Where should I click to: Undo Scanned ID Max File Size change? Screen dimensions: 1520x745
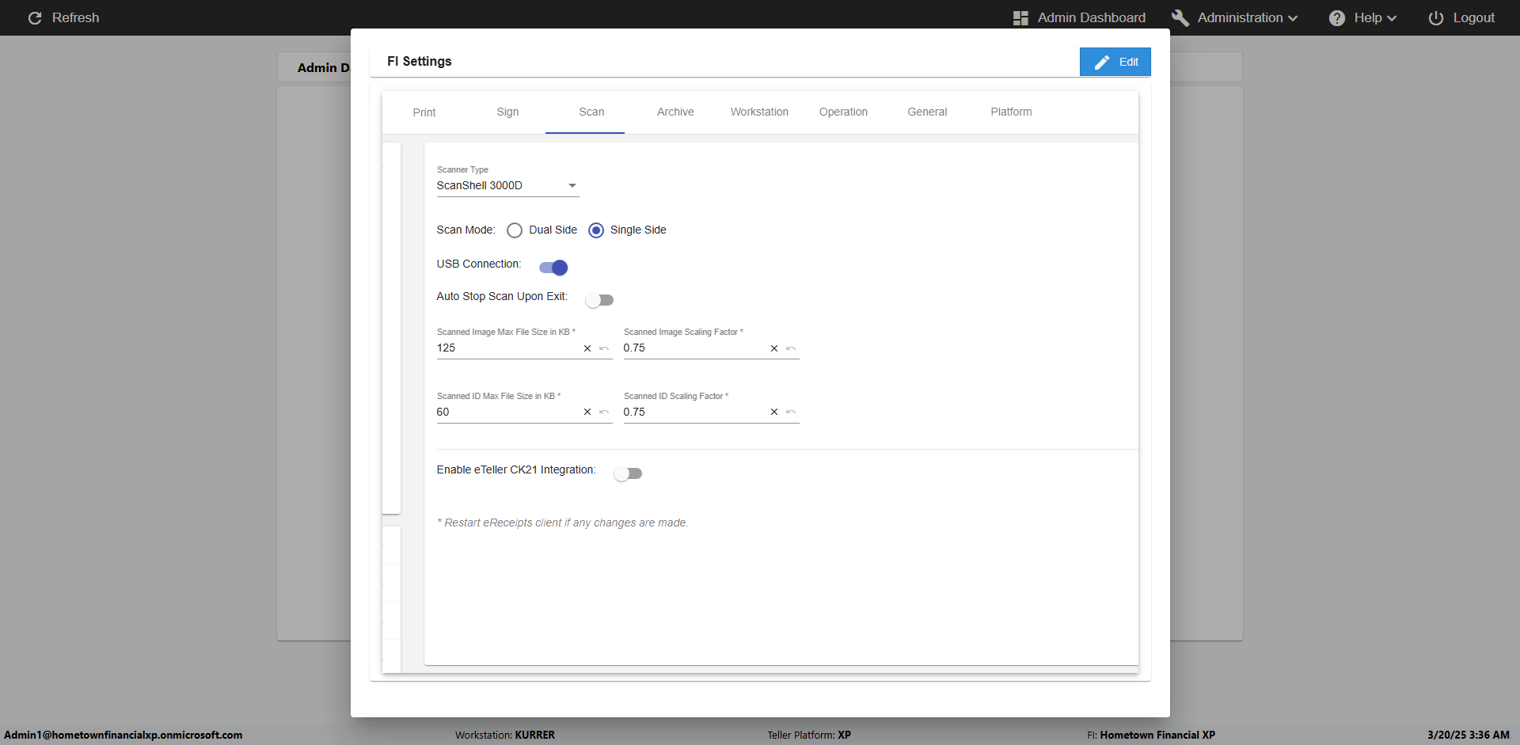604,412
